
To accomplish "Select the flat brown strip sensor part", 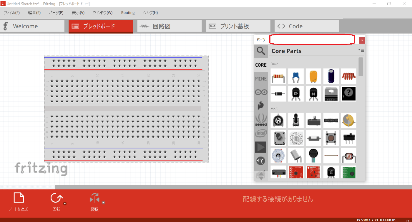I will pos(331,156).
